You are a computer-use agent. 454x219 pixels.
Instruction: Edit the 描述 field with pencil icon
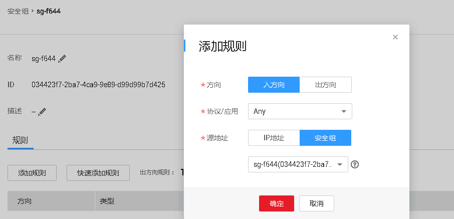coord(42,112)
